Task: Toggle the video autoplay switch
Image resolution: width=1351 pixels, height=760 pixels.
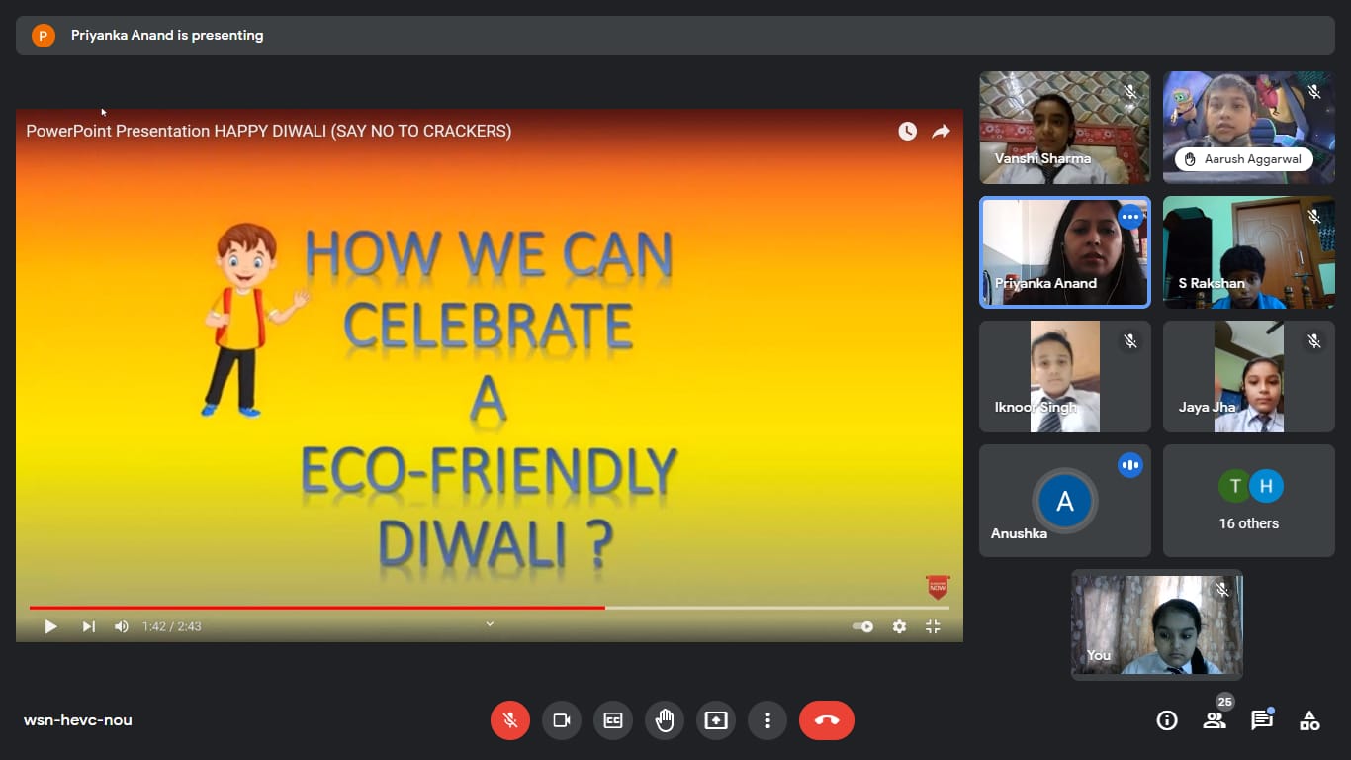Action: click(862, 626)
